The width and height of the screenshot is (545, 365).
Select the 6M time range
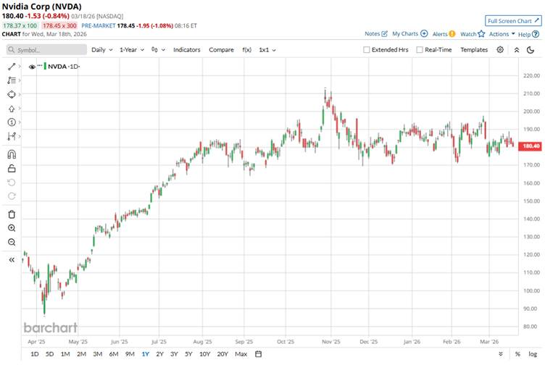pyautogui.click(x=114, y=354)
